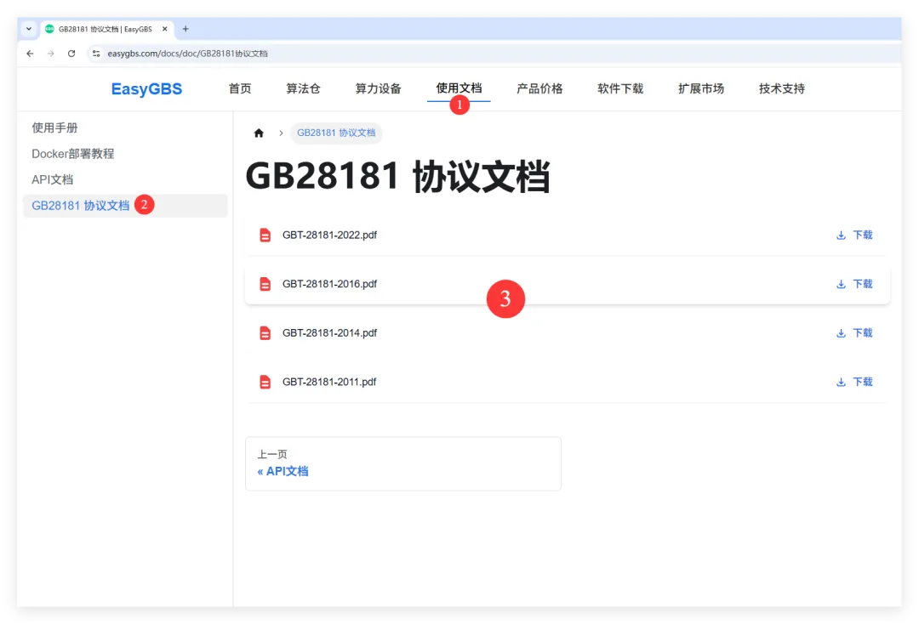
Task: Click the EasyGBS logo
Action: pyautogui.click(x=146, y=89)
